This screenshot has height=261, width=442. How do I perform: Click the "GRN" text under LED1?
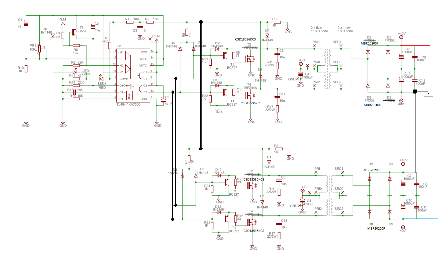tap(86, 74)
